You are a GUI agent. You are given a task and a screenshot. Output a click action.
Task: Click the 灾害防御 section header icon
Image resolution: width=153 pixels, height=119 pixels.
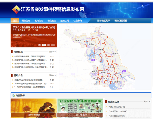click(x=13, y=96)
